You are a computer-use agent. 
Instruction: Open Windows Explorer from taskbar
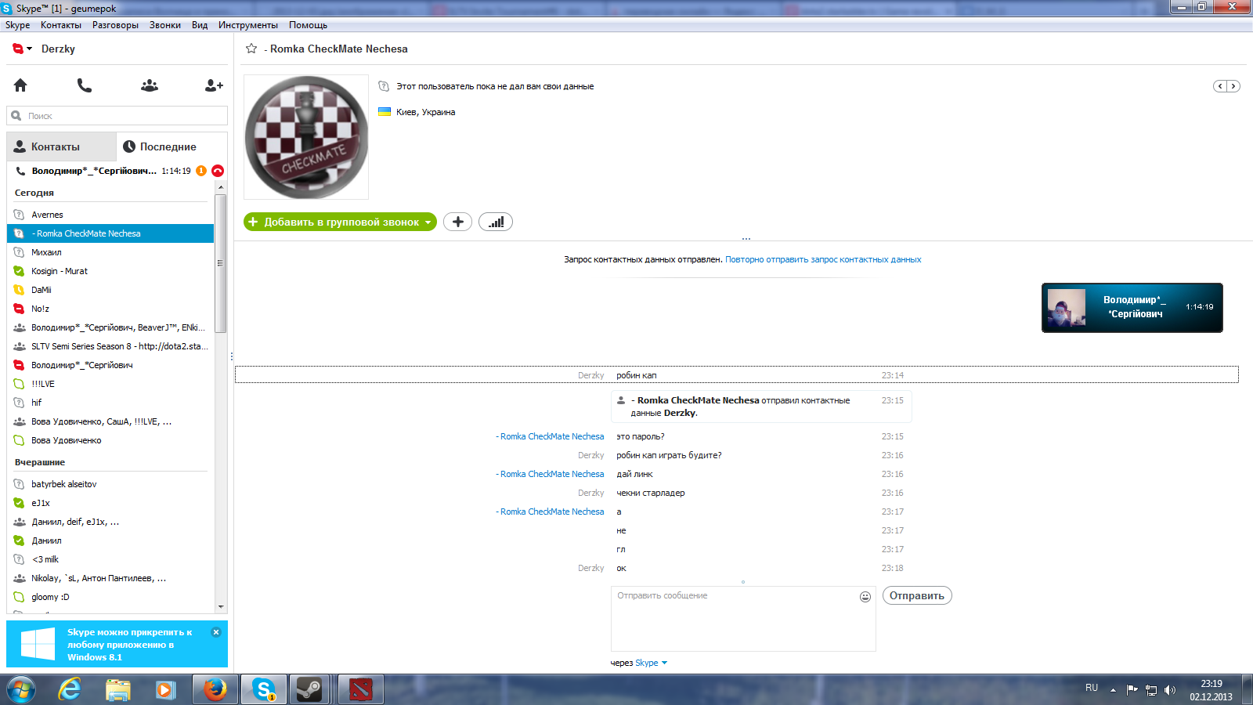click(x=118, y=689)
